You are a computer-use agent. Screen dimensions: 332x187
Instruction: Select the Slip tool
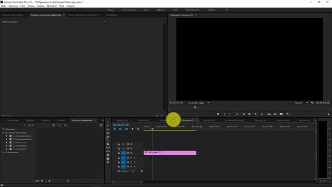click(108, 148)
